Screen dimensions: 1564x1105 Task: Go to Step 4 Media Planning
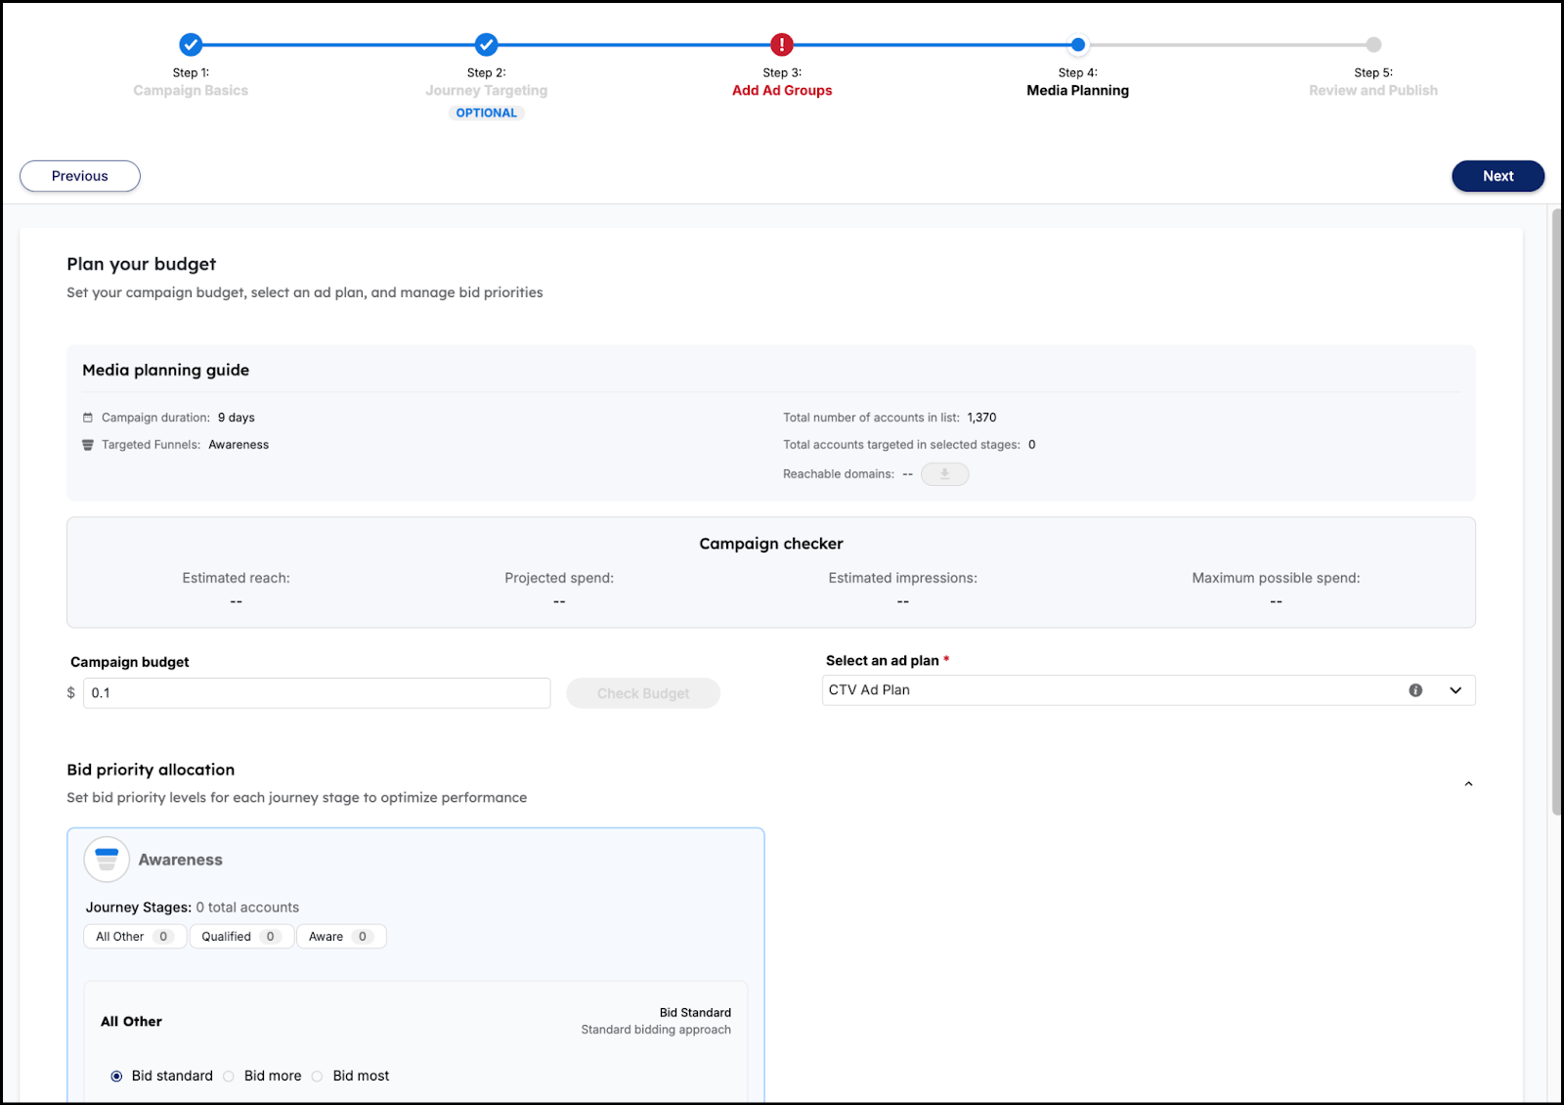click(x=1077, y=45)
